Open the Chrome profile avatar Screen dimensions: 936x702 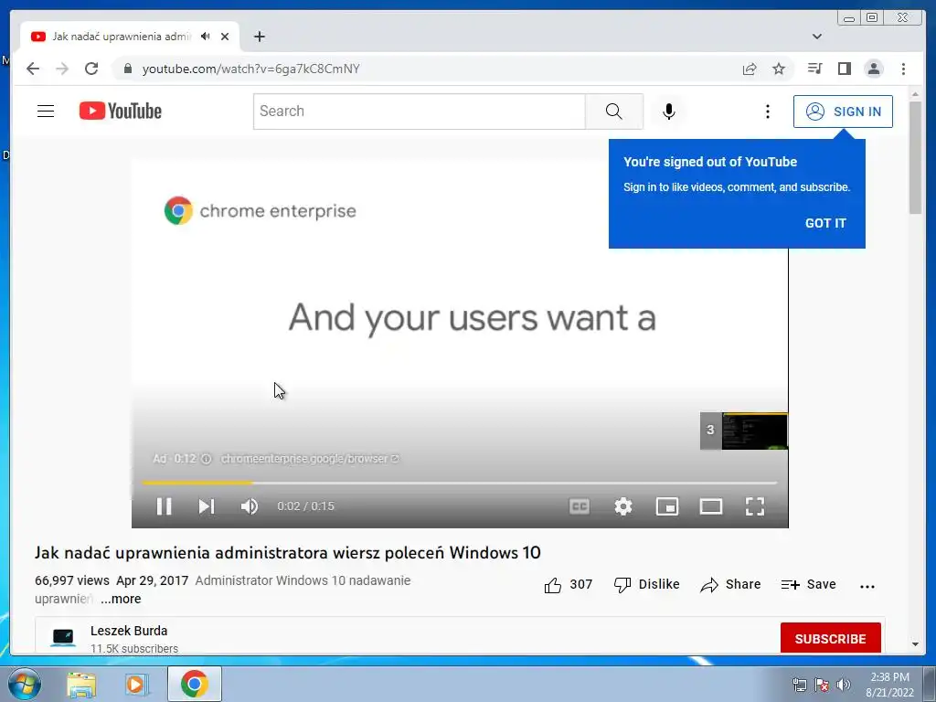pos(873,69)
